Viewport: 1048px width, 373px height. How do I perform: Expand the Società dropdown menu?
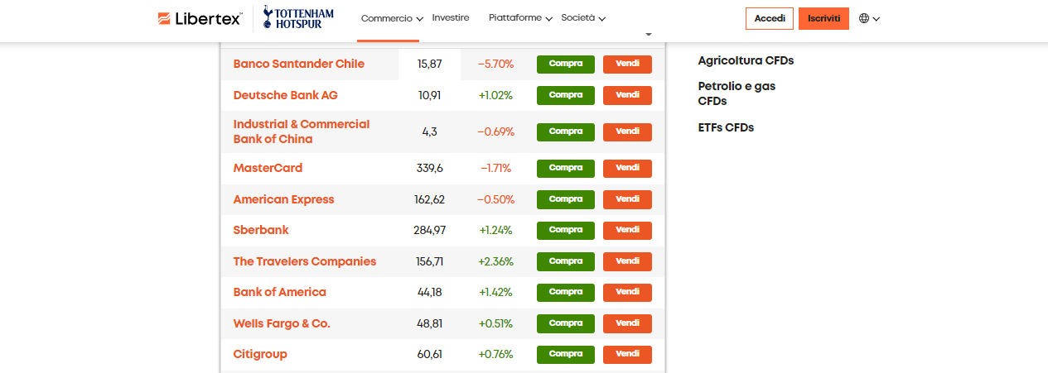point(583,18)
